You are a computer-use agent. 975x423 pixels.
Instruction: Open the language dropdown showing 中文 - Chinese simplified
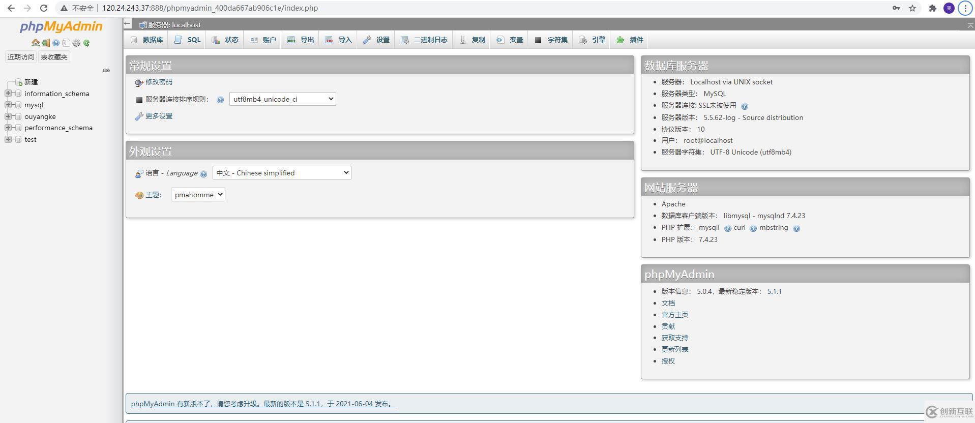[282, 173]
